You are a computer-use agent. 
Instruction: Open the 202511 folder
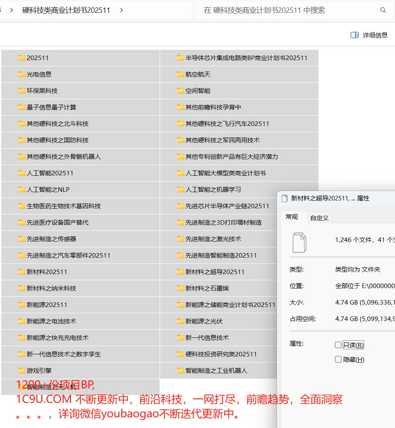pos(37,58)
